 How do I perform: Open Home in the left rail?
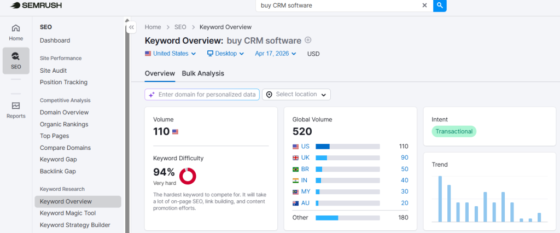(16, 32)
